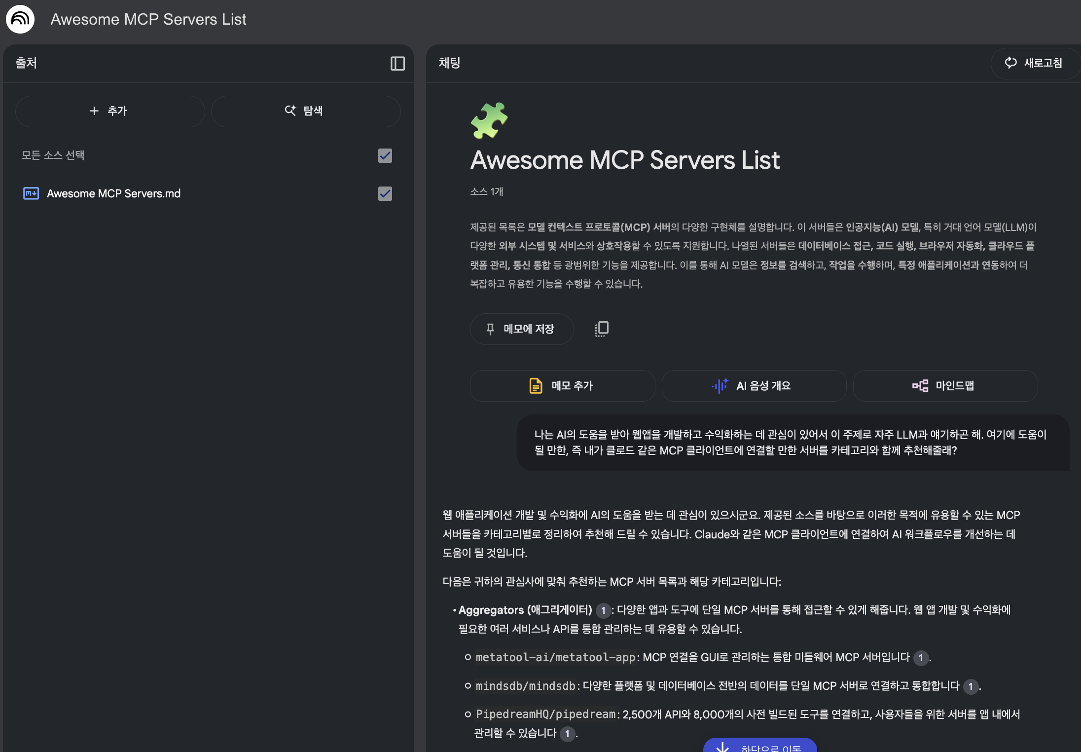Pin the summary using 메모에 저장
Image resolution: width=1081 pixels, height=752 pixels.
[521, 329]
